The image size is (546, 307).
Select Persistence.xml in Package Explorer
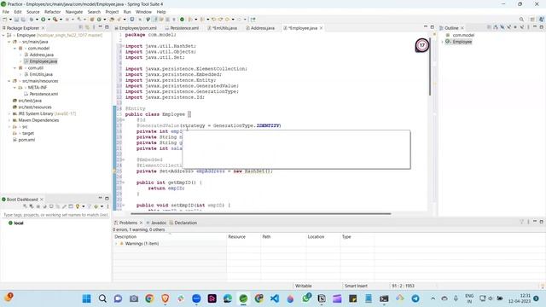click(44, 94)
